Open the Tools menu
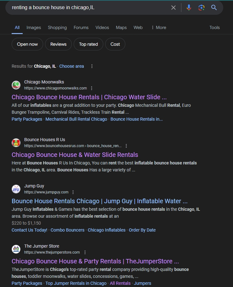This screenshot has height=287, width=233. click(214, 27)
